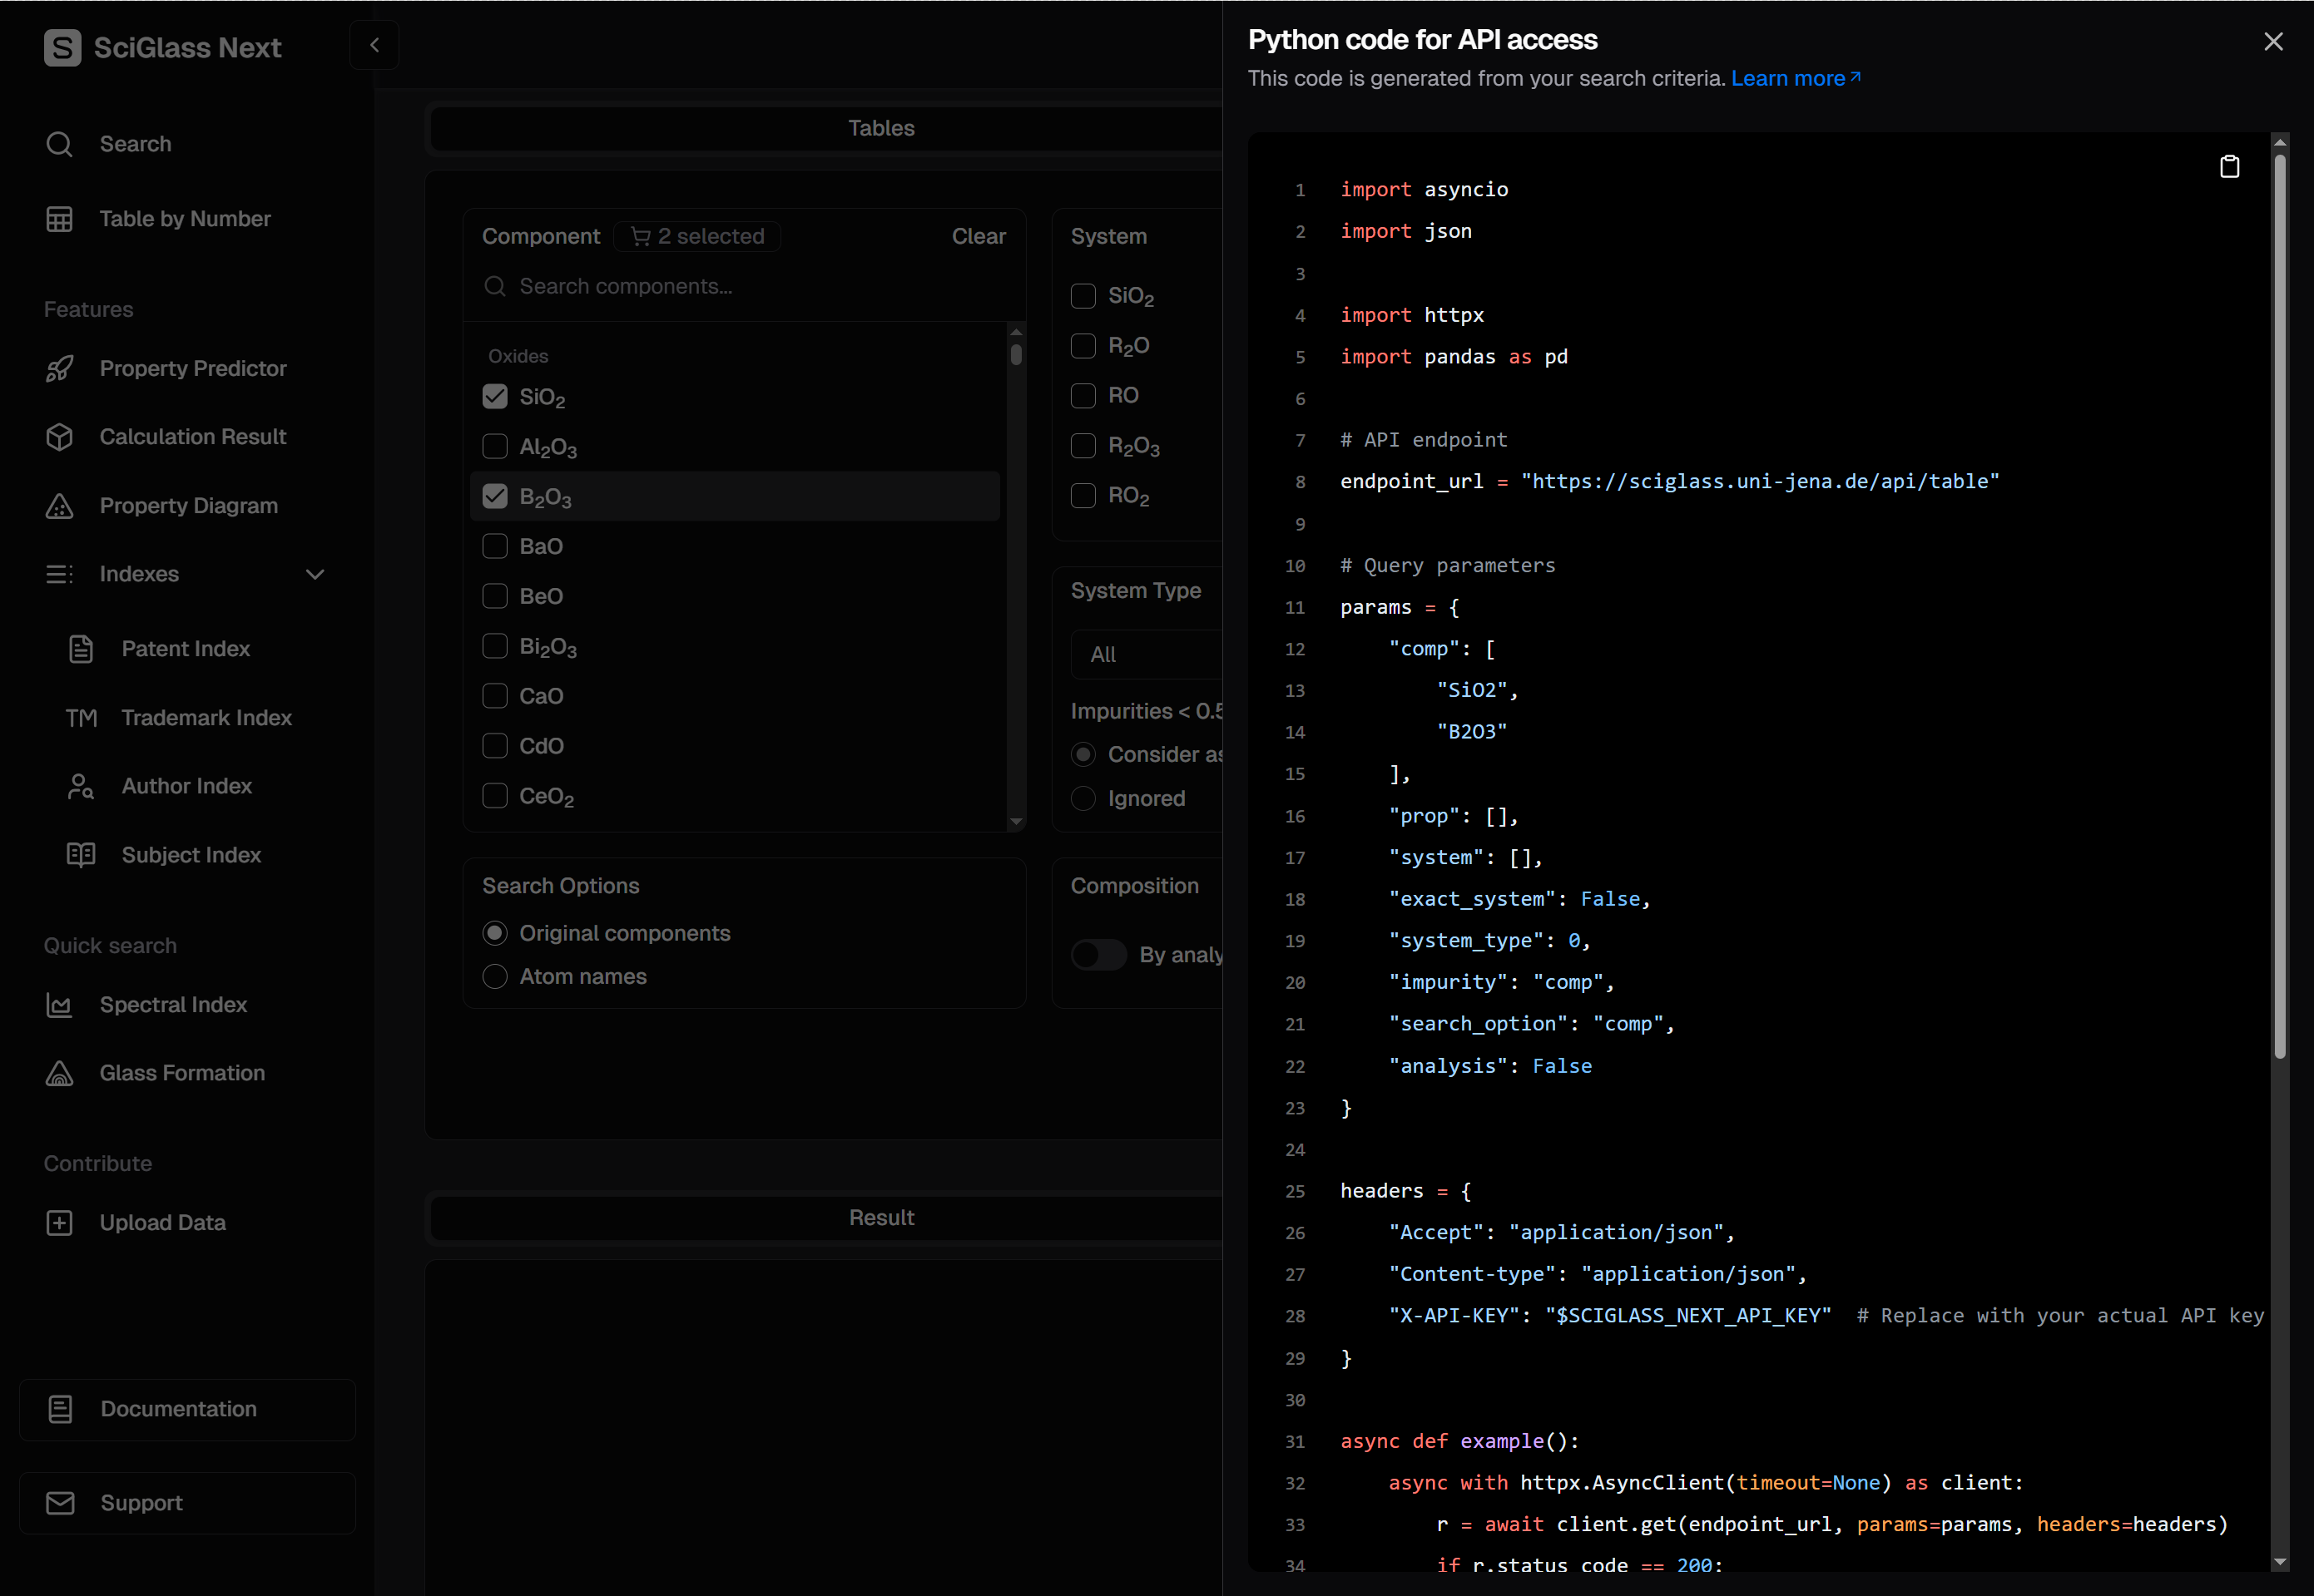Open the Table by Number grid icon
Viewport: 2314px width, 1596px height.
[x=60, y=219]
